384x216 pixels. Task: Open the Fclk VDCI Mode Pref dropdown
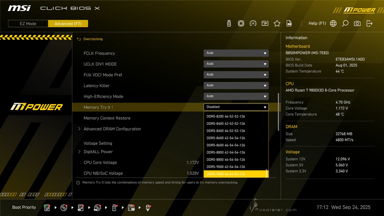point(236,75)
